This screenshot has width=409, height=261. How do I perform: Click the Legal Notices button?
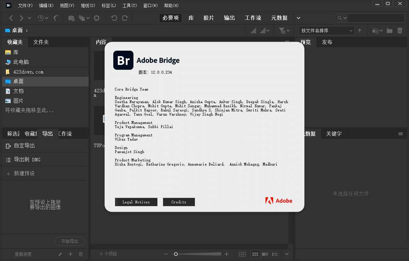point(136,202)
